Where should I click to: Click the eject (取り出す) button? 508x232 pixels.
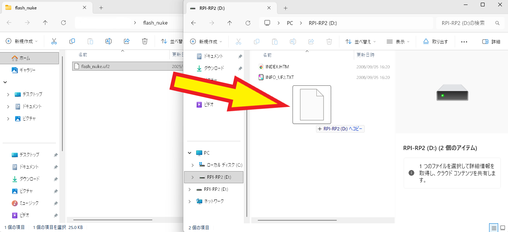[435, 42]
